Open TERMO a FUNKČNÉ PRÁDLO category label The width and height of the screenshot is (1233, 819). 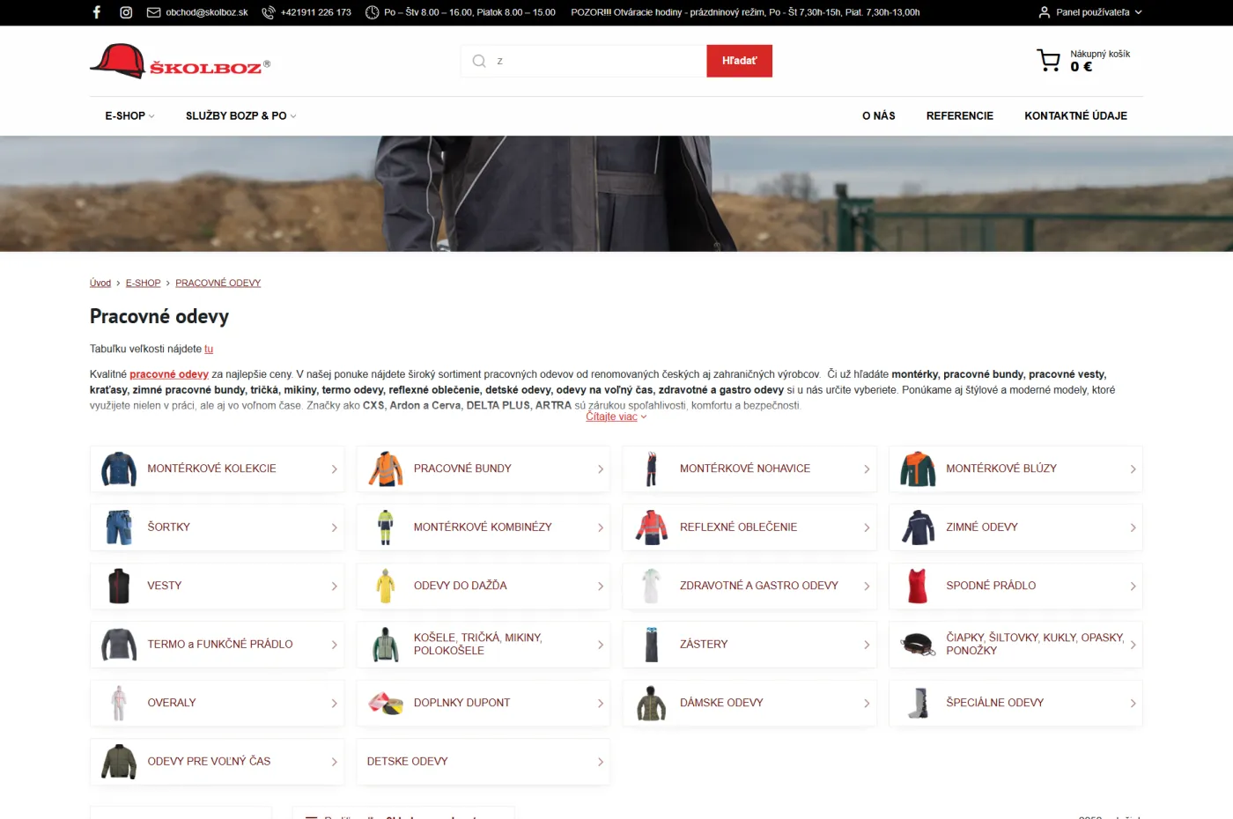[x=220, y=644]
